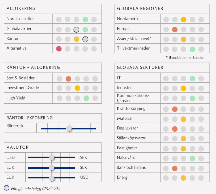Select the green dot for Hälsovård
Viewport: 216px width, 194px height.
click(192, 158)
